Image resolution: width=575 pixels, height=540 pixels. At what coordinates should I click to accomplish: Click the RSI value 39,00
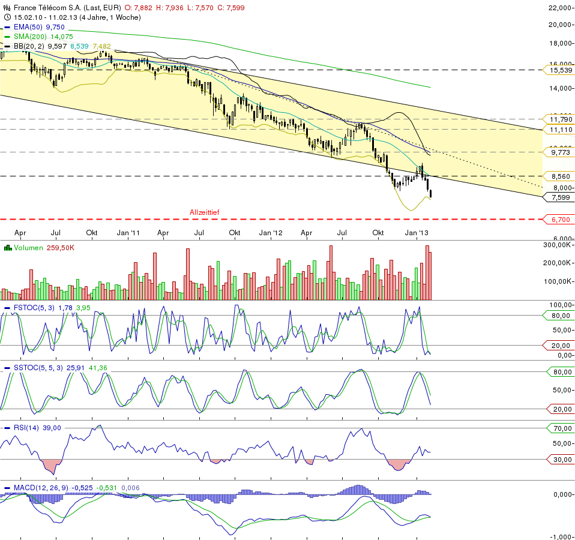(52, 428)
